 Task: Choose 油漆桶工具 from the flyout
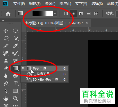(44, 74)
